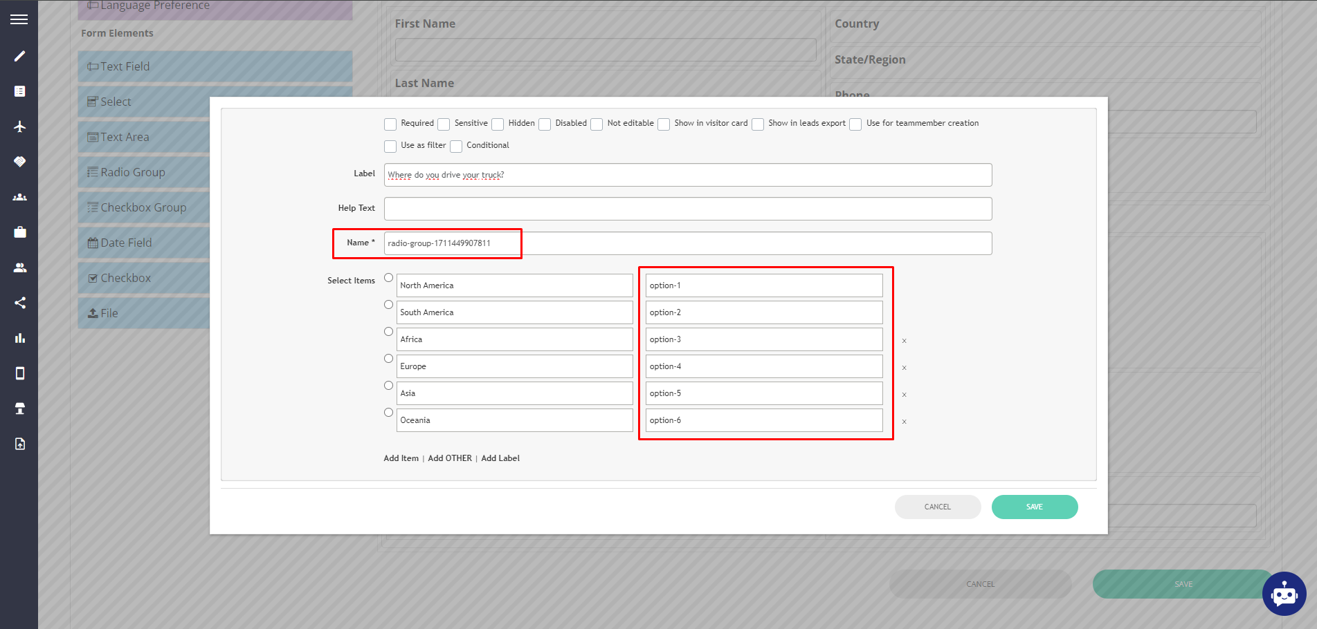Screen dimensions: 1317x629
Task: Click the share icon in the sidebar
Action: click(x=19, y=303)
